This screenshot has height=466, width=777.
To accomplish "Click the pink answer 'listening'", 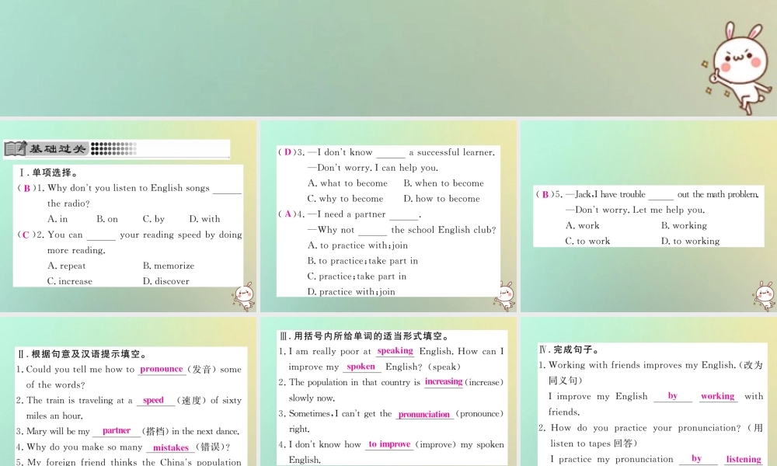I will tap(744, 460).
